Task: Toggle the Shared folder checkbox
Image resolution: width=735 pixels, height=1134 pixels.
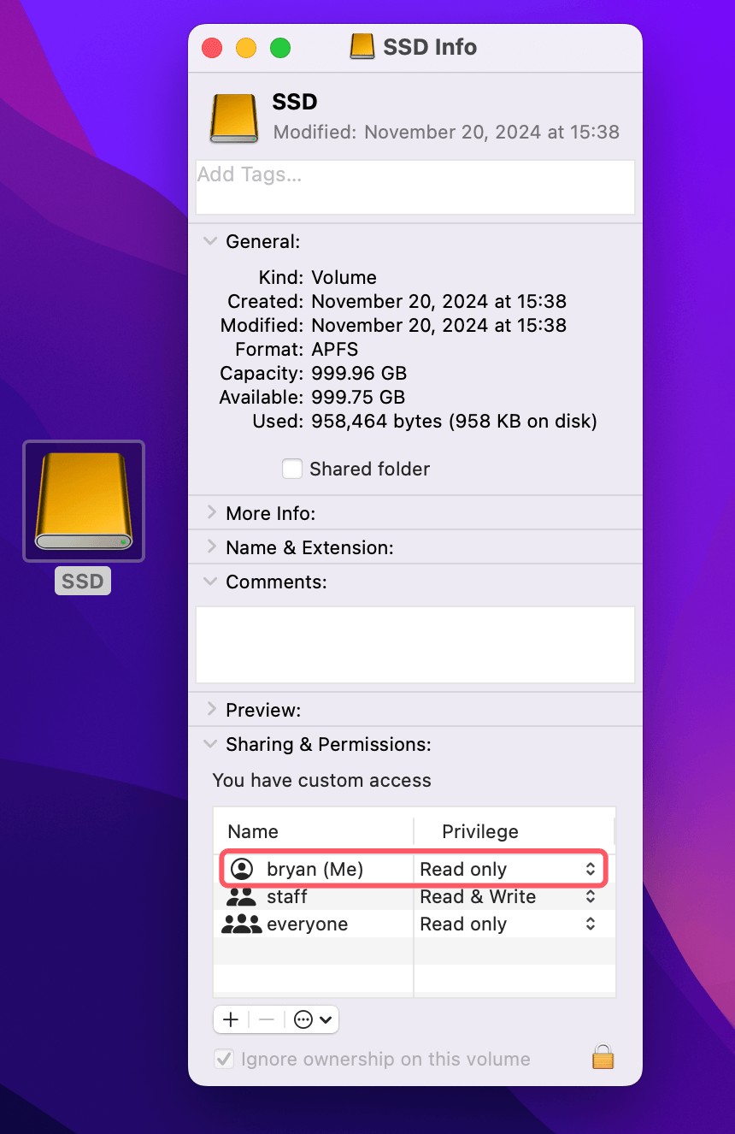Action: (x=292, y=469)
